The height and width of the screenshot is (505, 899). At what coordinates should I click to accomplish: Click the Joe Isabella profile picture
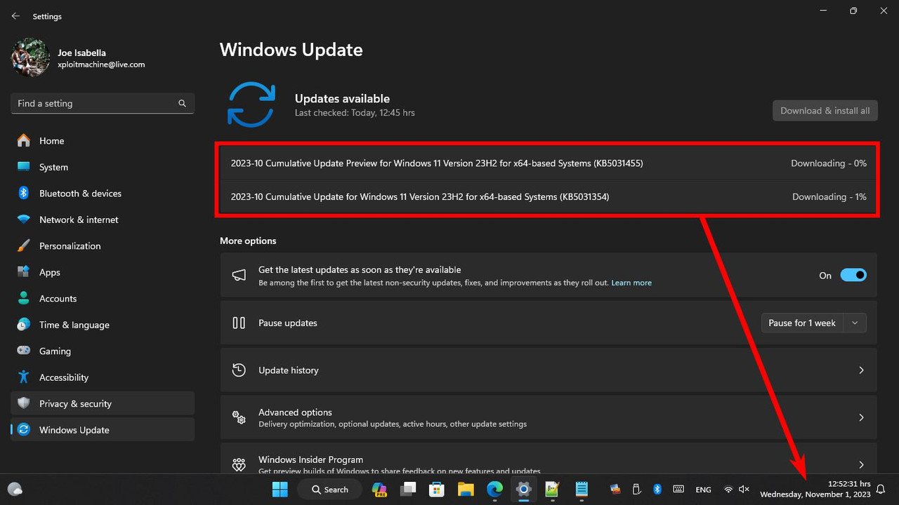click(30, 58)
